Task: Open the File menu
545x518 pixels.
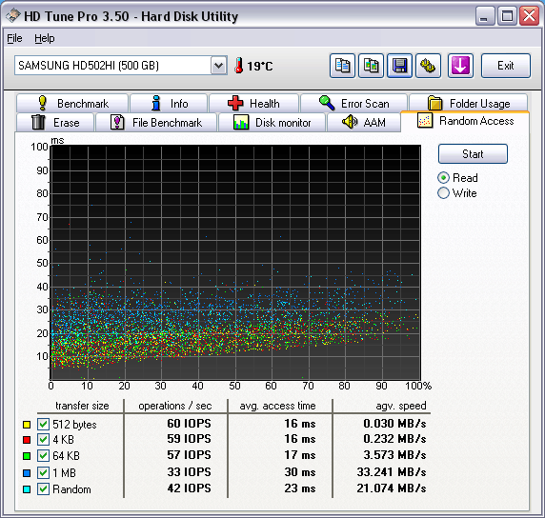Action: 14,38
